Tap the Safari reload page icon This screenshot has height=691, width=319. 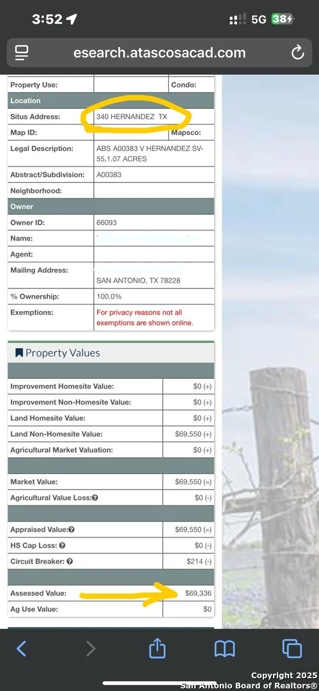click(298, 53)
